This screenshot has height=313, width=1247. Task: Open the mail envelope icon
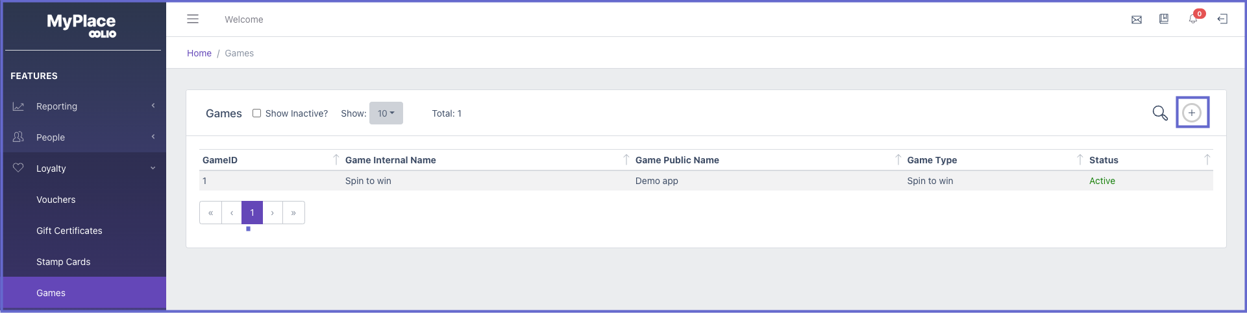(x=1137, y=20)
